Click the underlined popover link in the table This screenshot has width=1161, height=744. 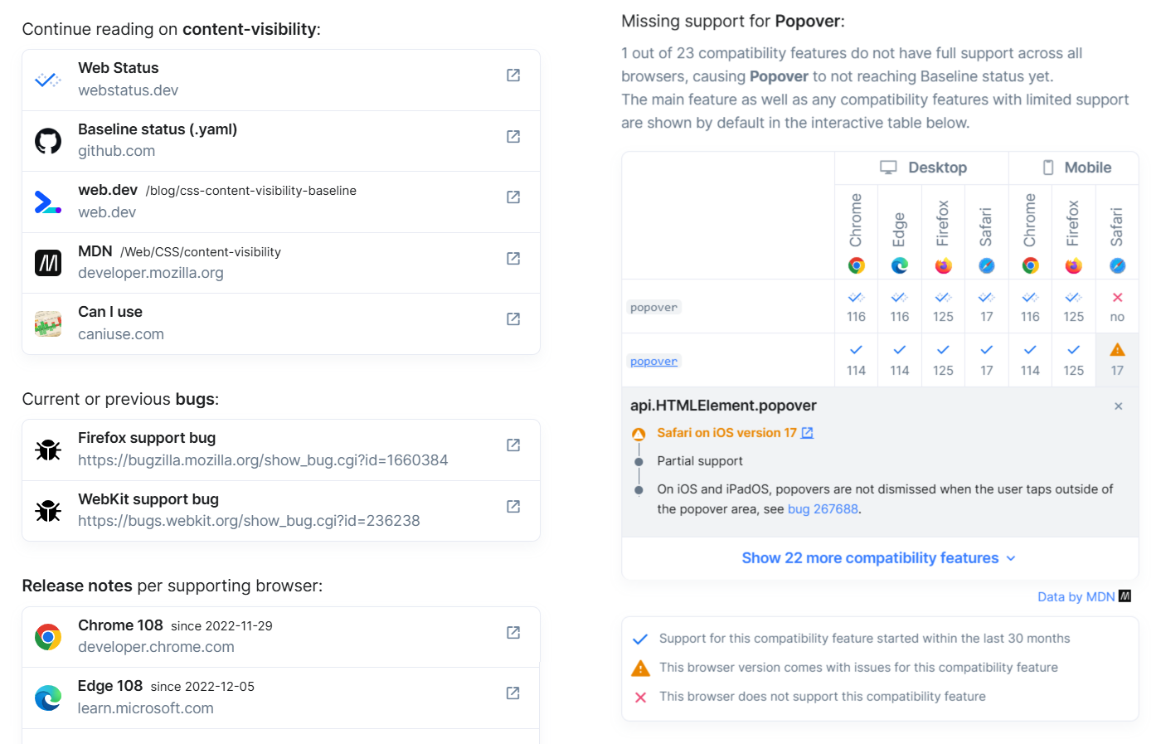[653, 360]
